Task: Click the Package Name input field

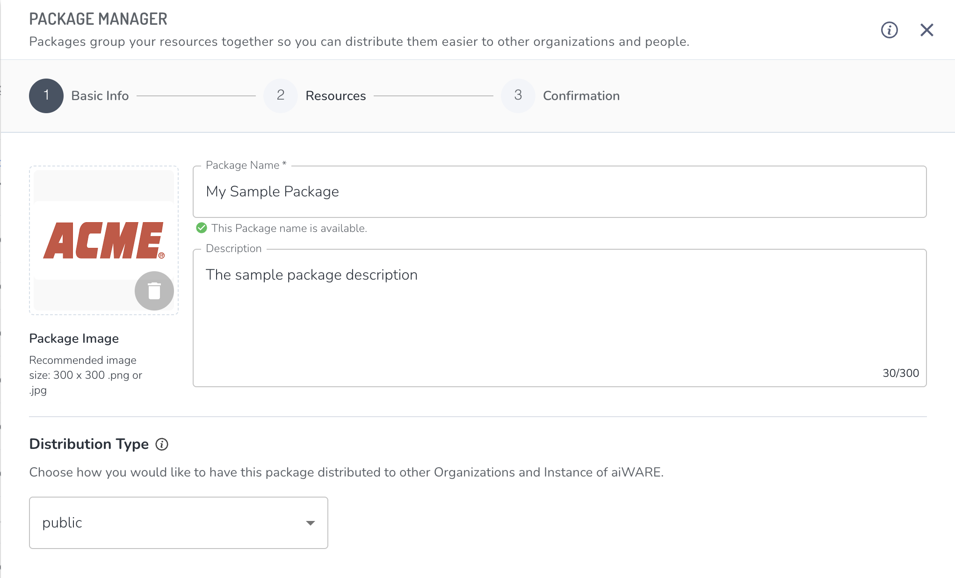Action: tap(559, 192)
